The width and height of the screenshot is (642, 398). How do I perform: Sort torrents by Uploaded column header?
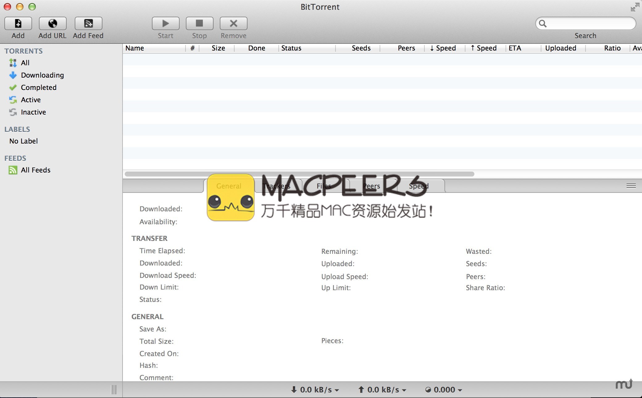click(561, 48)
